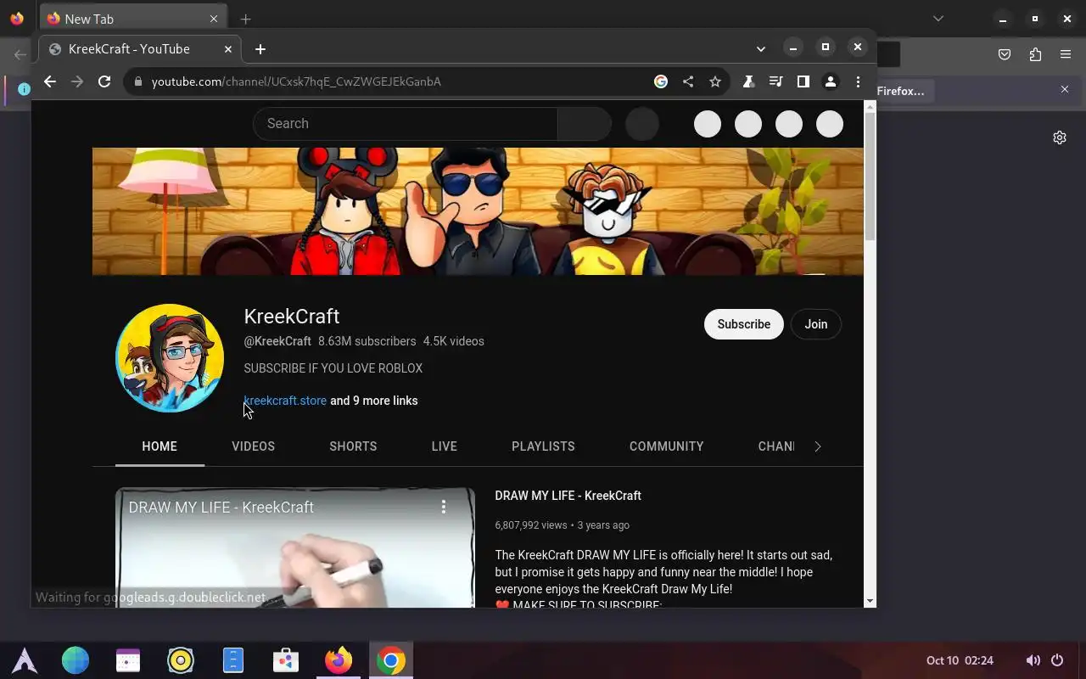Screen dimensions: 1086x679
Task: Switch to Firefox from the taskbar
Action: [339, 660]
